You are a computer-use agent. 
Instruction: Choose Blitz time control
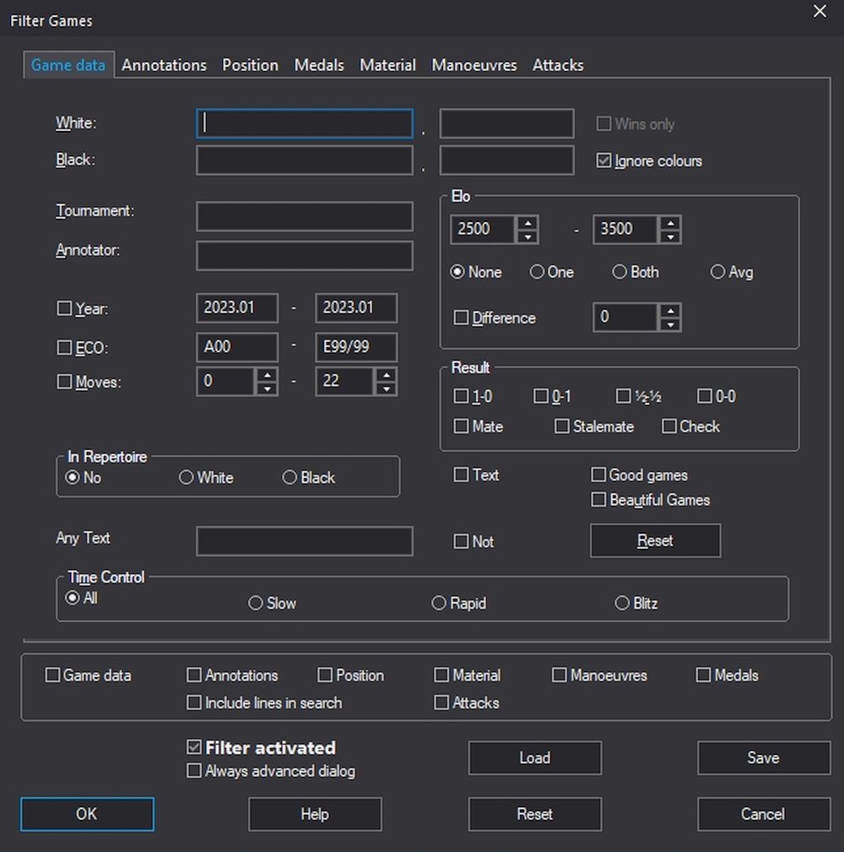[622, 603]
